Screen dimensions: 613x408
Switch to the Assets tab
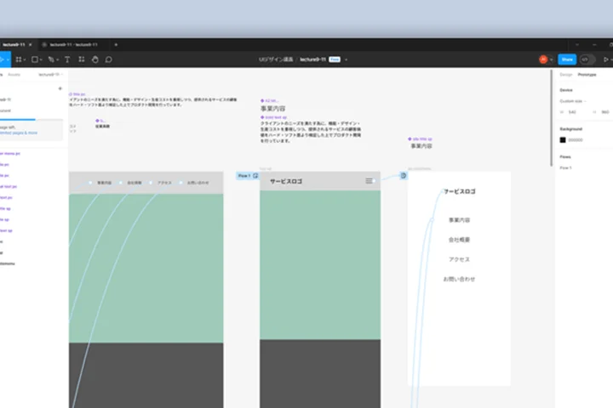click(14, 74)
